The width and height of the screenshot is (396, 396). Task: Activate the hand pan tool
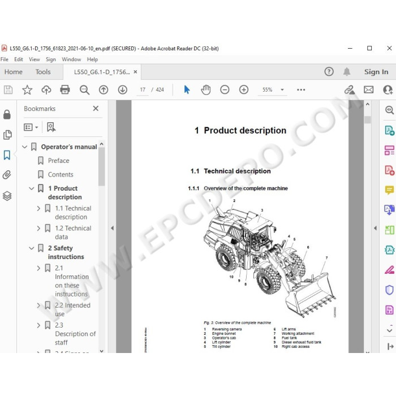click(206, 89)
